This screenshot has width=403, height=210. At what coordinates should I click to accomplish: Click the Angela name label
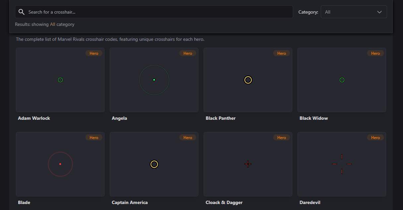(119, 118)
